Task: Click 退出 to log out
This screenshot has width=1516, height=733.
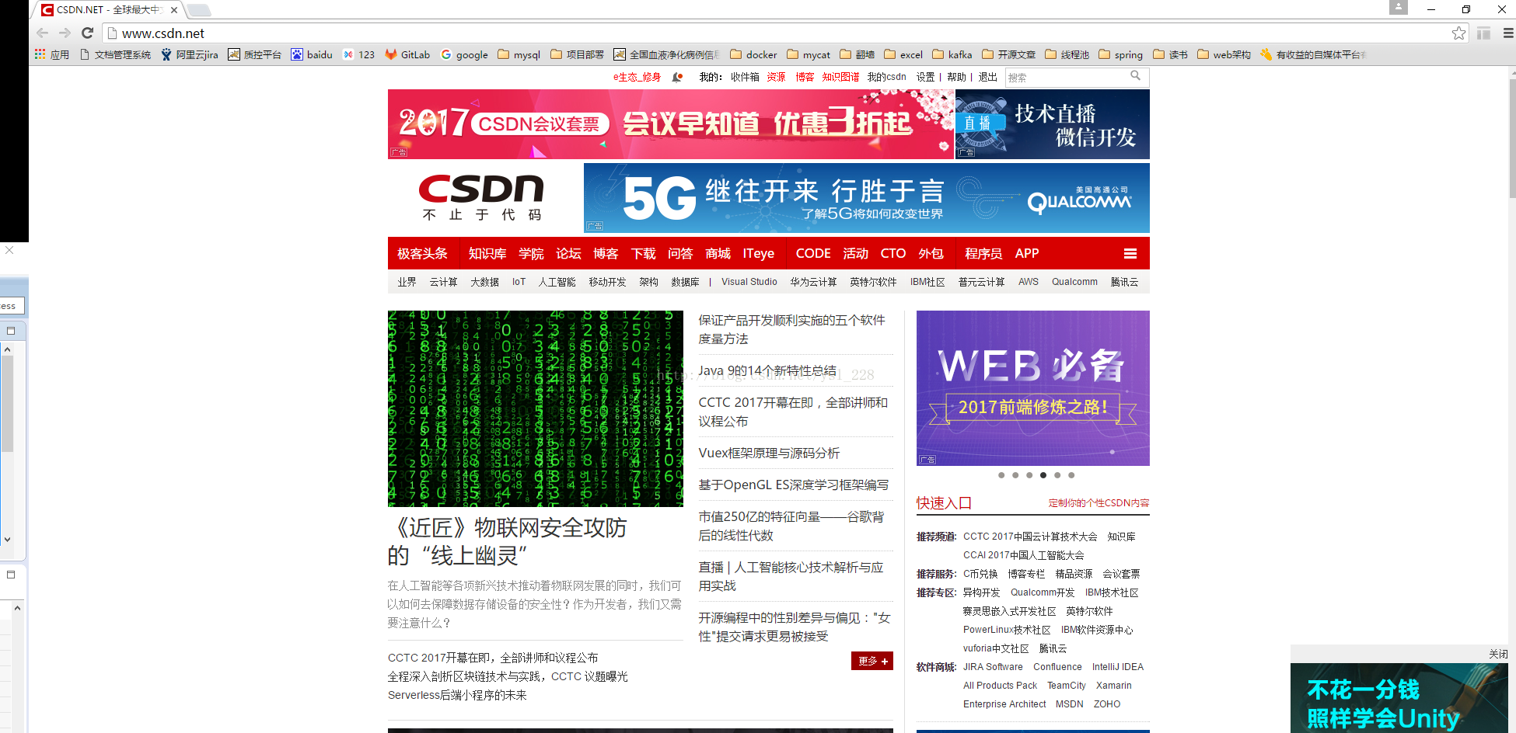Action: pyautogui.click(x=987, y=77)
